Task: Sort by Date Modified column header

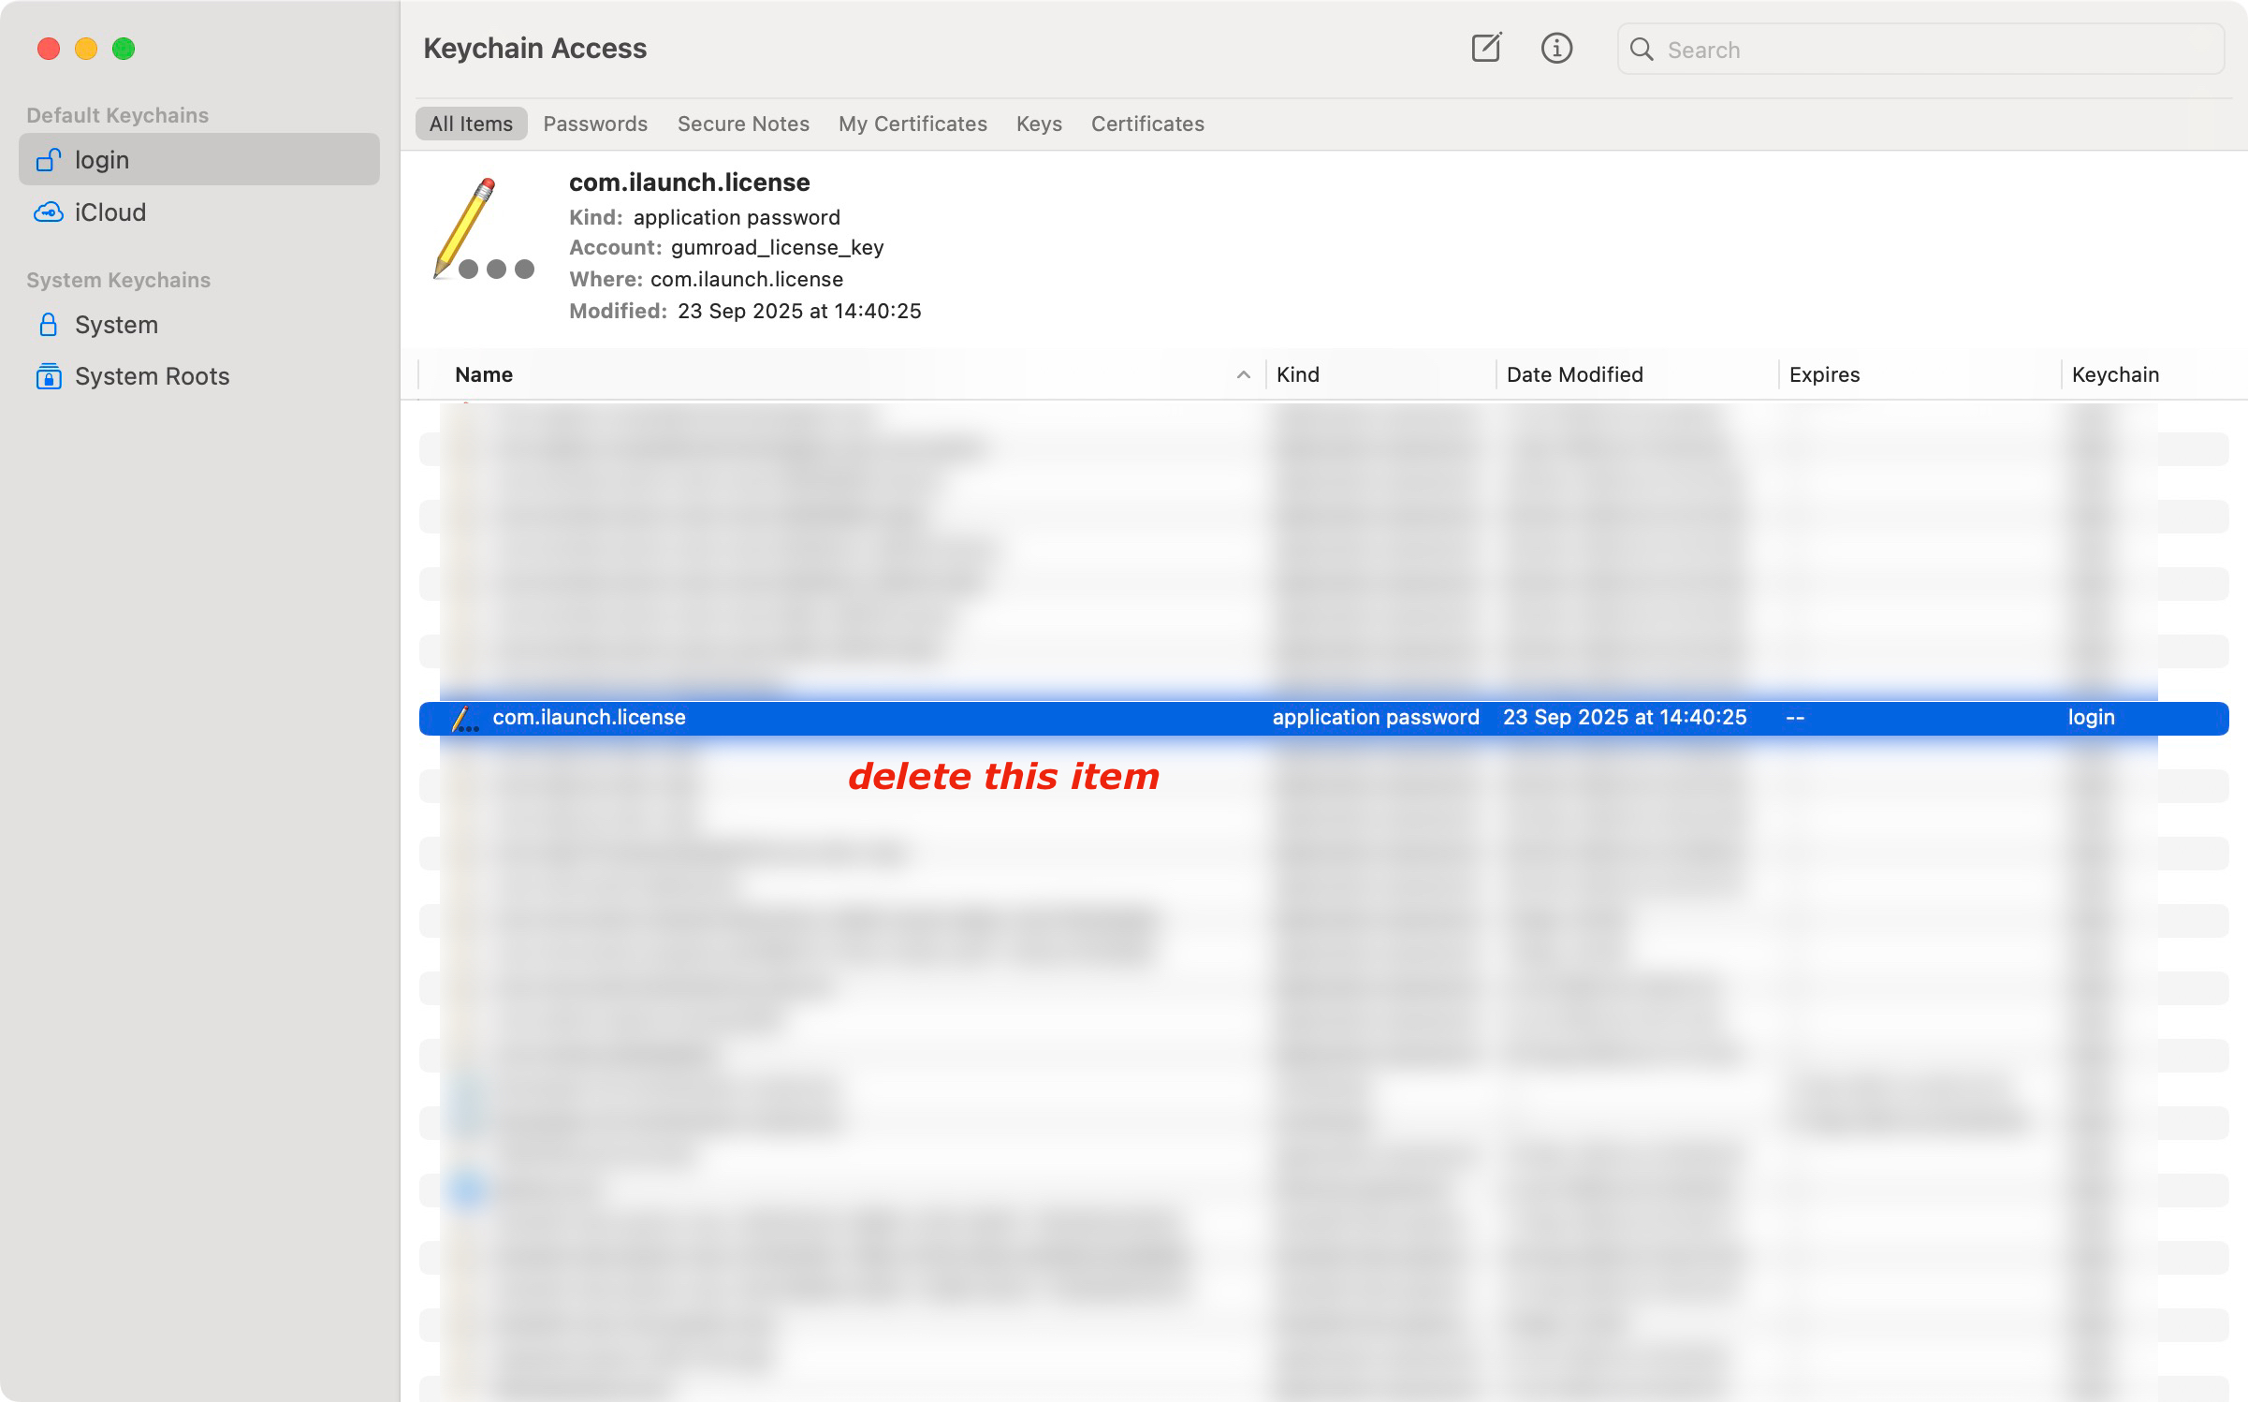Action: tap(1574, 374)
